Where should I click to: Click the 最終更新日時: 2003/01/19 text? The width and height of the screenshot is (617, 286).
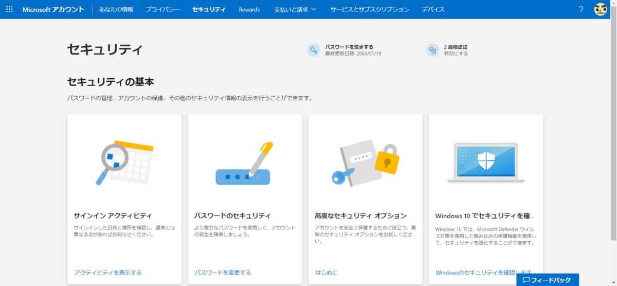click(353, 53)
